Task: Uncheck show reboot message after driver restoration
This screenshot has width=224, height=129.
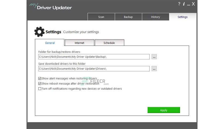Action: tap(40, 83)
